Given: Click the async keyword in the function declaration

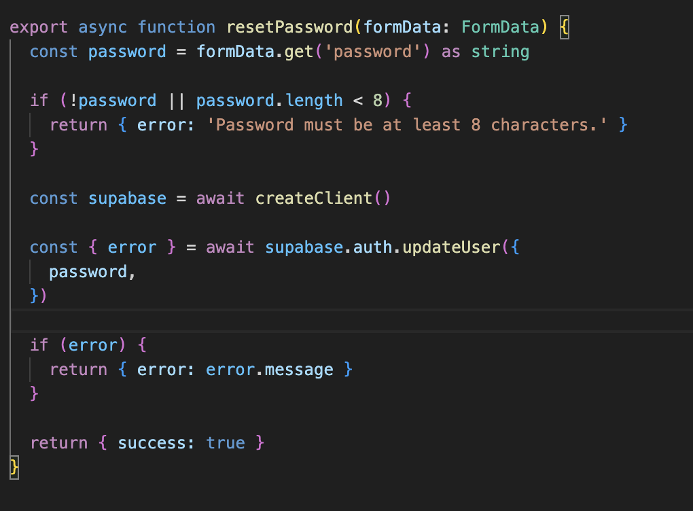Looking at the screenshot, I should pyautogui.click(x=102, y=27).
